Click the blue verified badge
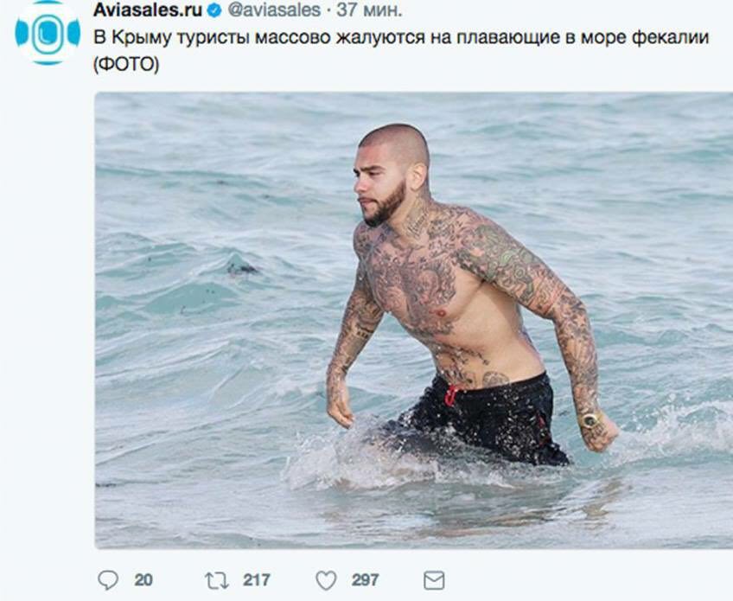 (x=214, y=10)
